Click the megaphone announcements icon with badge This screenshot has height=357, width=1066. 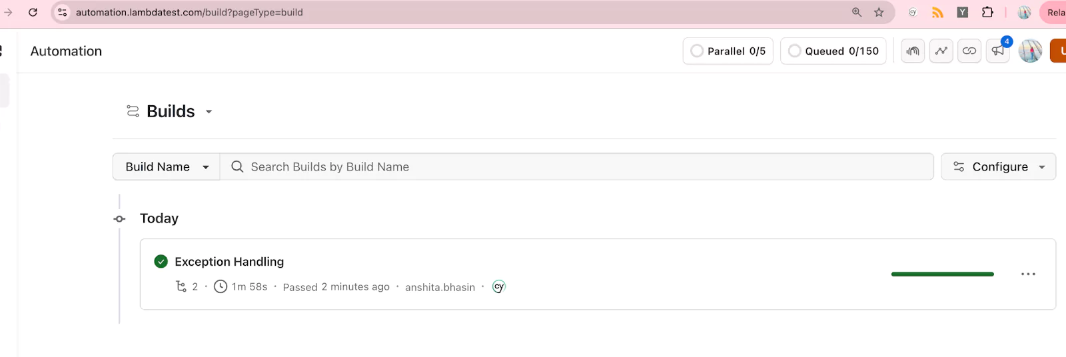click(x=997, y=51)
